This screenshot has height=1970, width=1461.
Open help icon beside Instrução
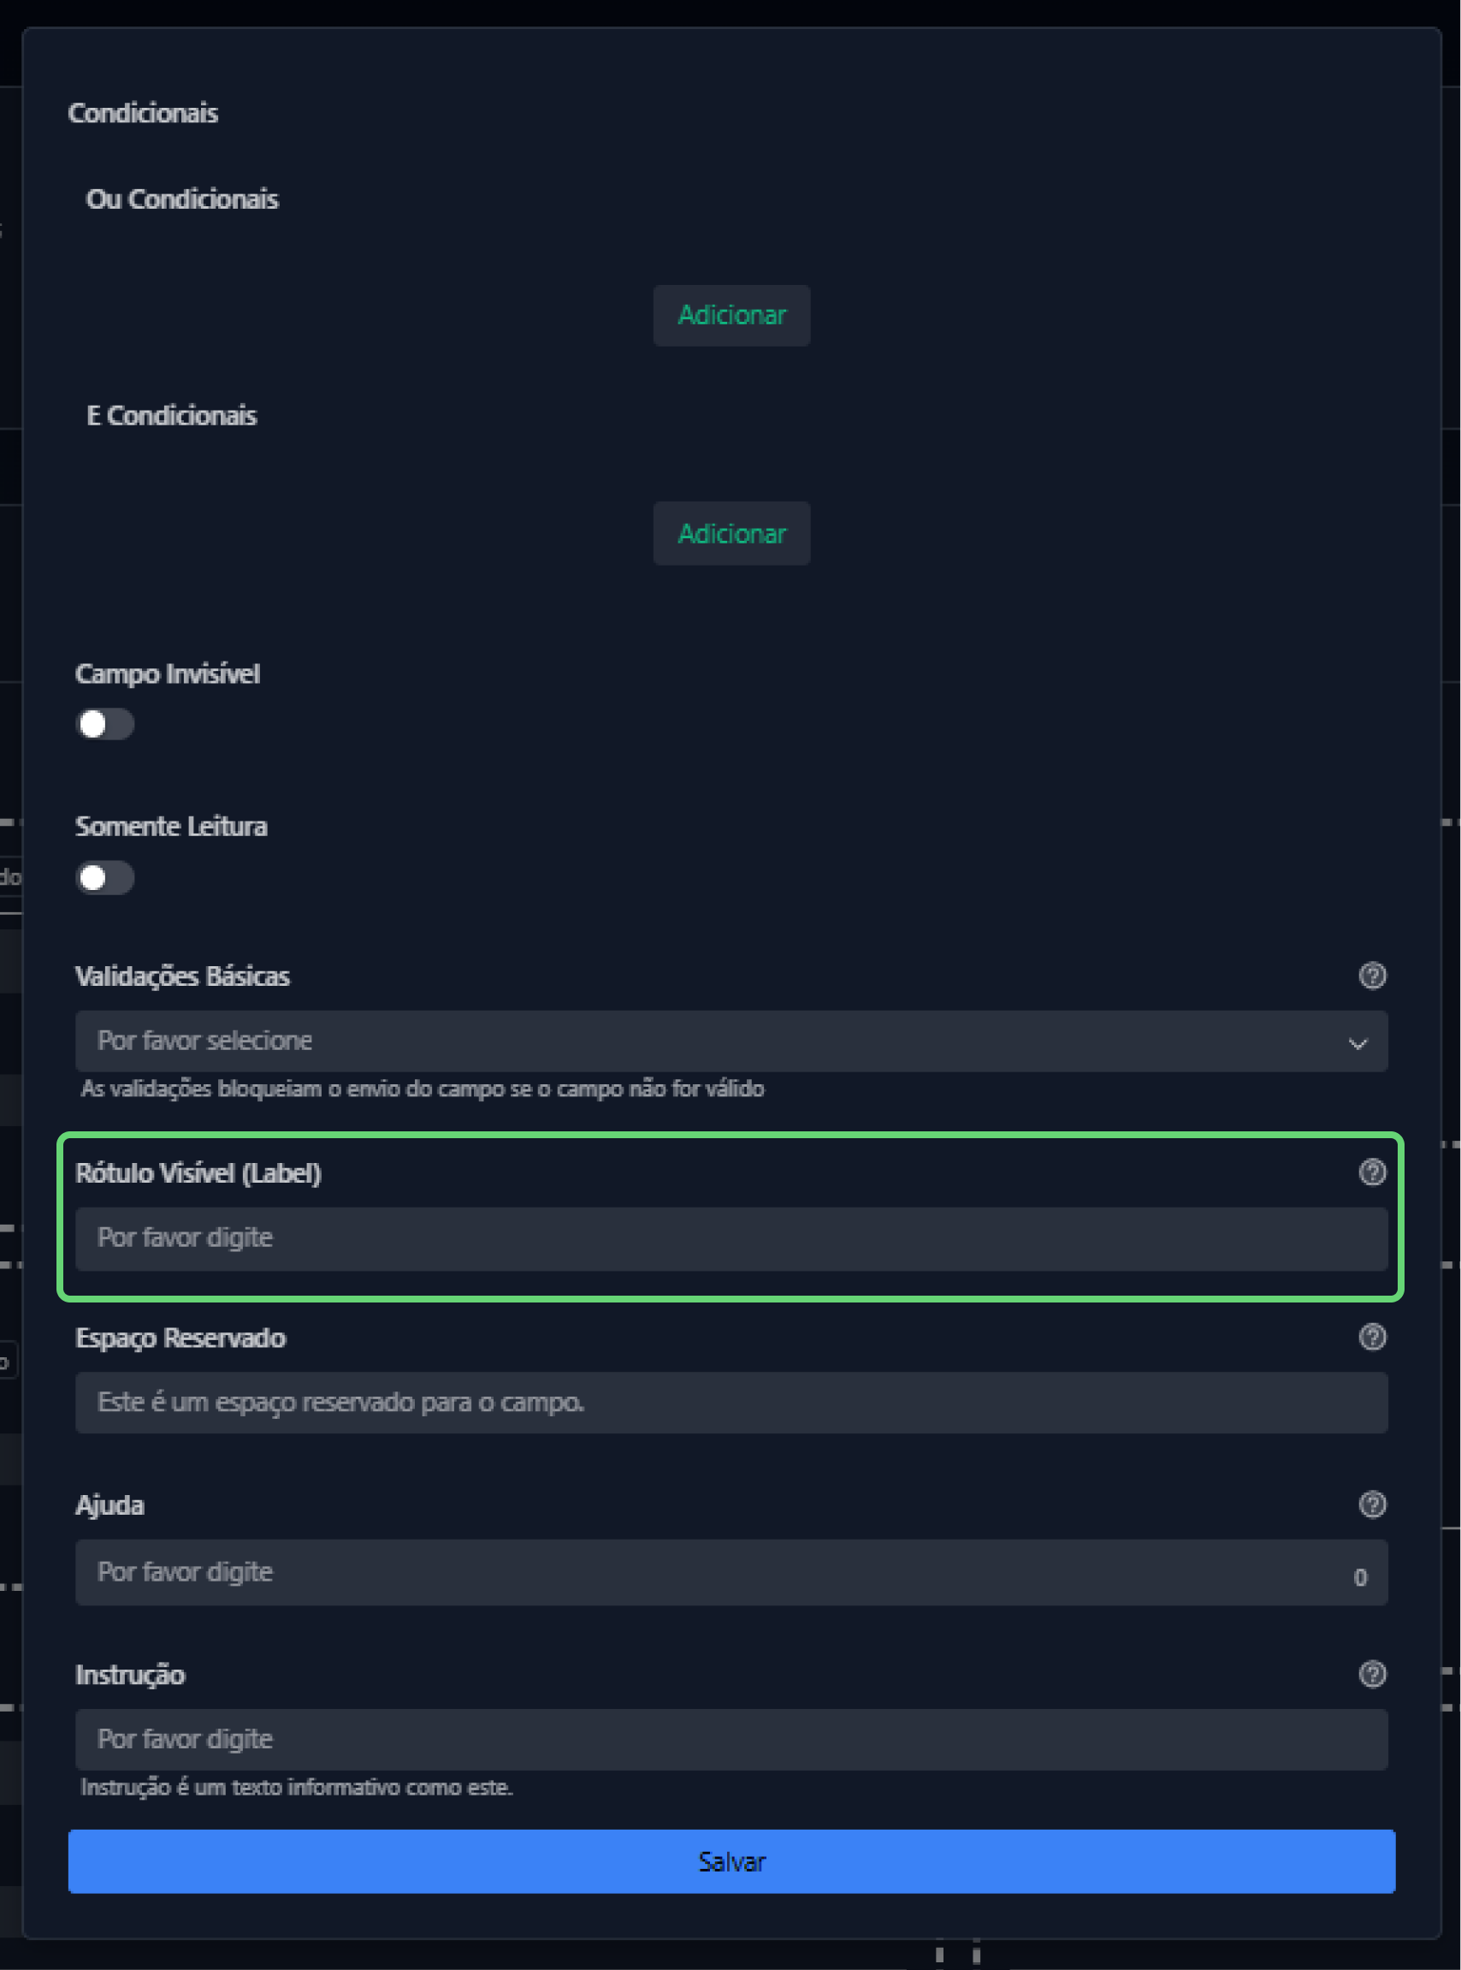pos(1372,1674)
